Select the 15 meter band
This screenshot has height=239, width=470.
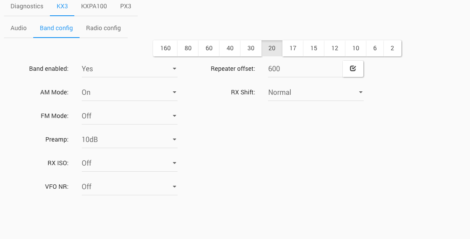314,48
